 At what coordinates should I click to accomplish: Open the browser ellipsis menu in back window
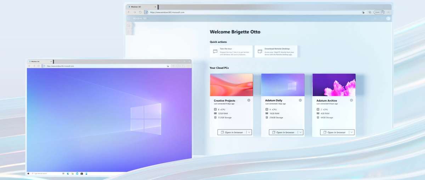click(x=389, y=12)
